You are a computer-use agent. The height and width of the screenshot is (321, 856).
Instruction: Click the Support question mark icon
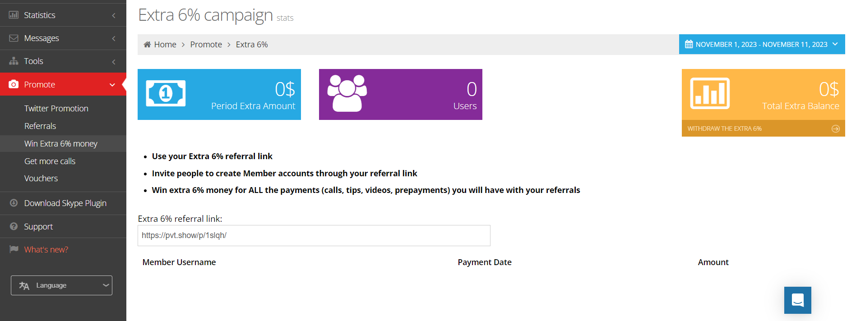[14, 226]
